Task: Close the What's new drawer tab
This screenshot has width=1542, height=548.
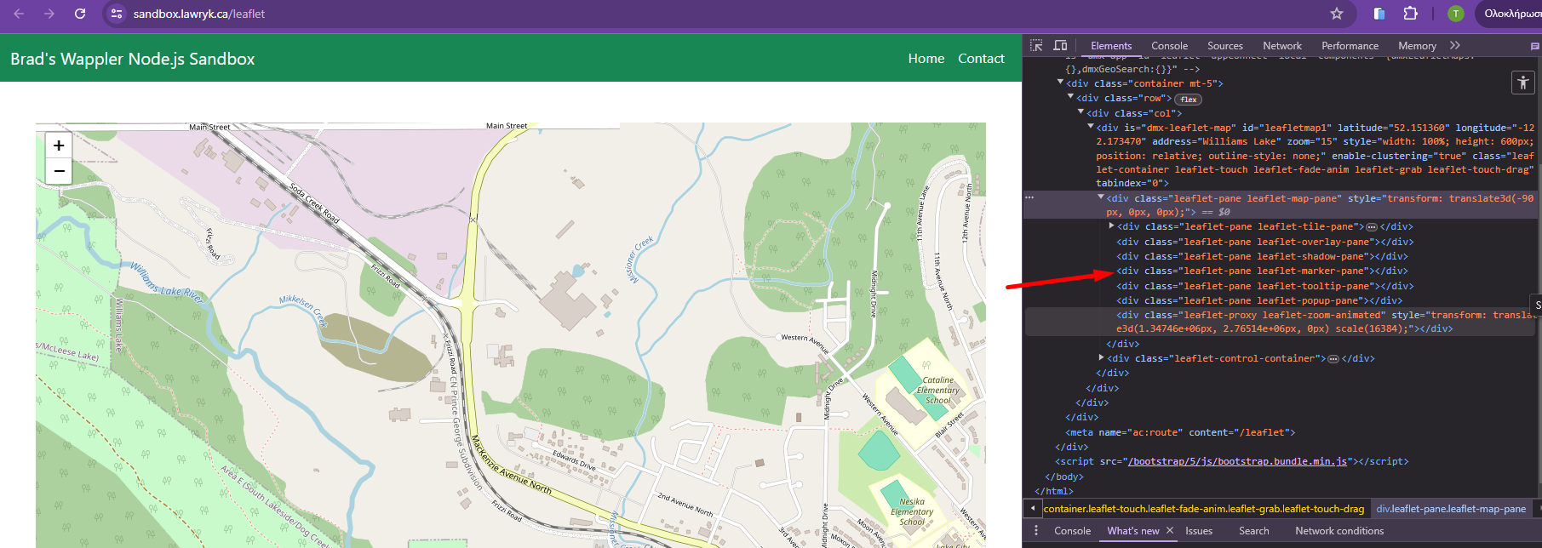Action: click(x=1170, y=530)
